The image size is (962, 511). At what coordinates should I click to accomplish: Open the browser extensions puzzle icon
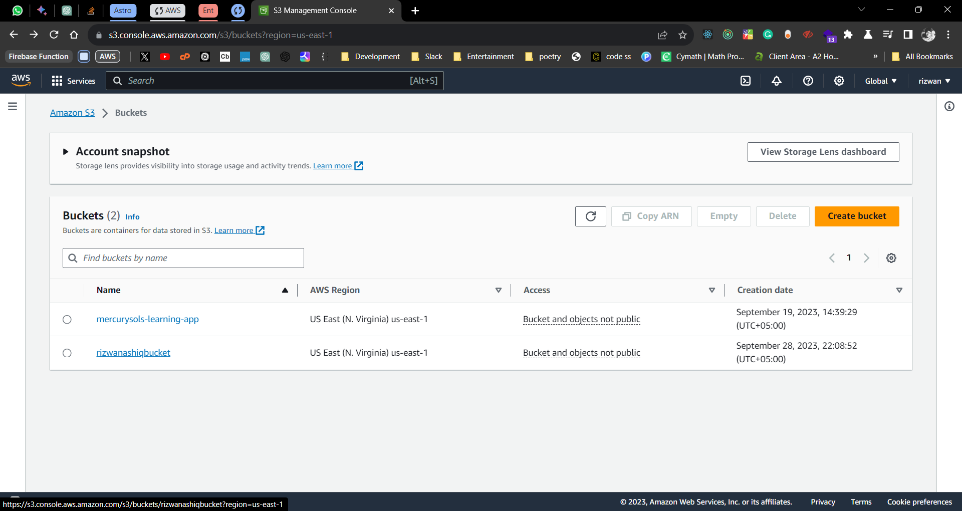click(x=848, y=35)
